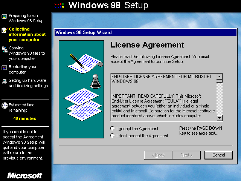The height and width of the screenshot is (181, 241).
Task: Click the Copying Windows 98 files icon
Action: tap(4, 49)
